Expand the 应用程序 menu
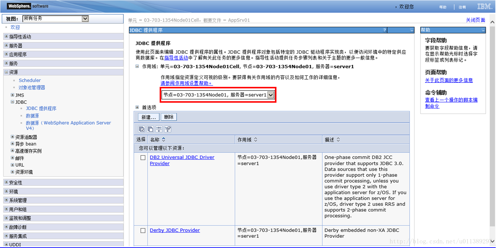The height and width of the screenshot is (248, 496). [x=6, y=54]
